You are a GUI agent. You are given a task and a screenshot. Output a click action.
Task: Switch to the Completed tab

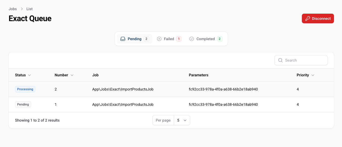(206, 39)
